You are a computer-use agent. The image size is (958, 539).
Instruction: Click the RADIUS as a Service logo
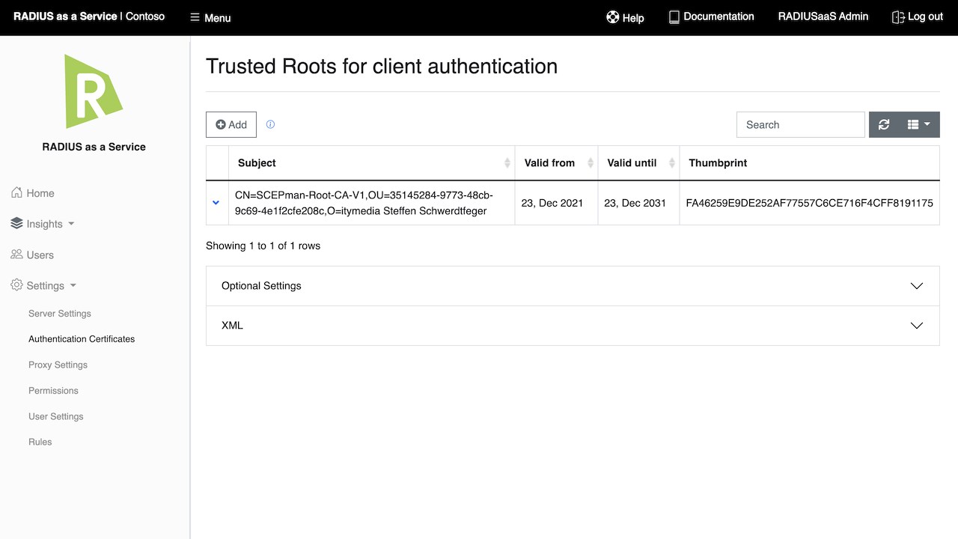click(x=94, y=91)
